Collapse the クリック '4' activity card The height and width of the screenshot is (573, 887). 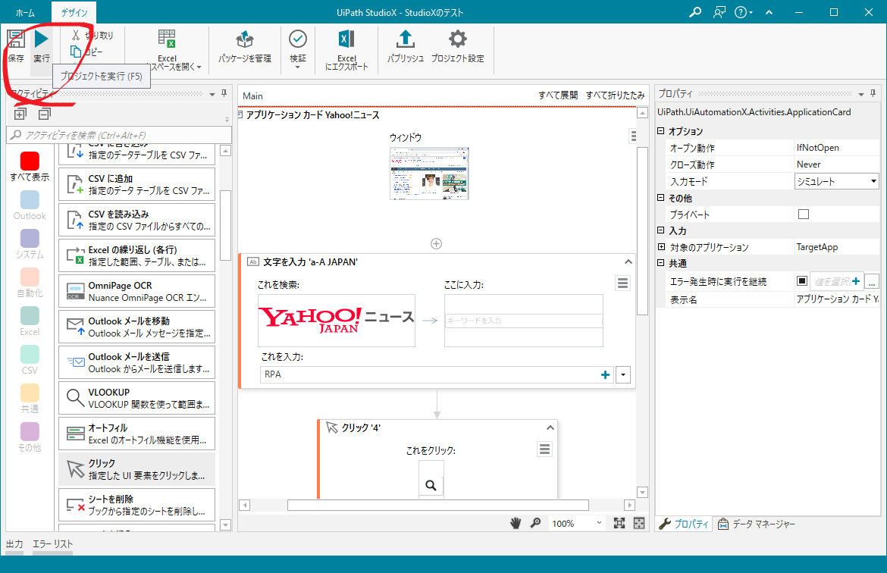click(x=550, y=427)
